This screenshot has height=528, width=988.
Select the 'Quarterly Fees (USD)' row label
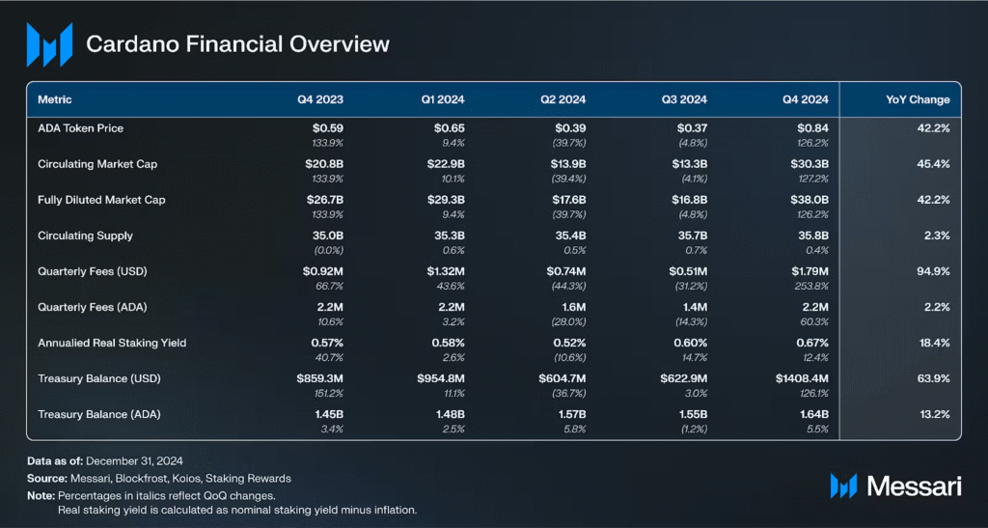point(93,271)
